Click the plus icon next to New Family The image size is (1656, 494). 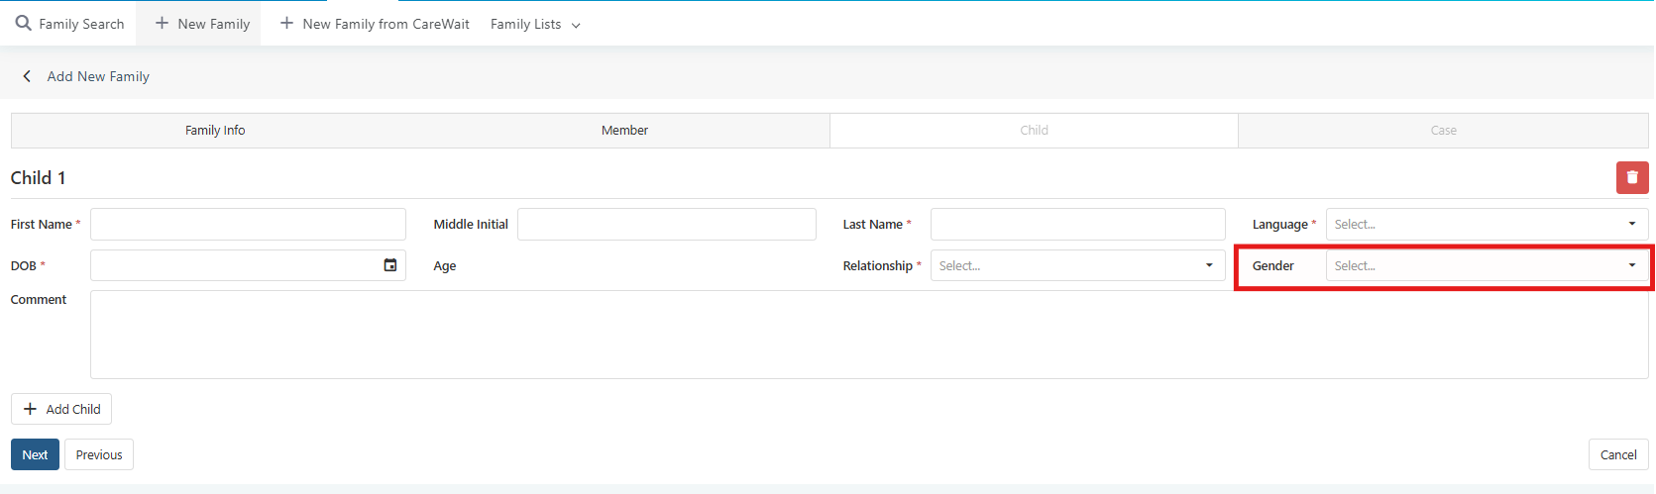(x=163, y=23)
